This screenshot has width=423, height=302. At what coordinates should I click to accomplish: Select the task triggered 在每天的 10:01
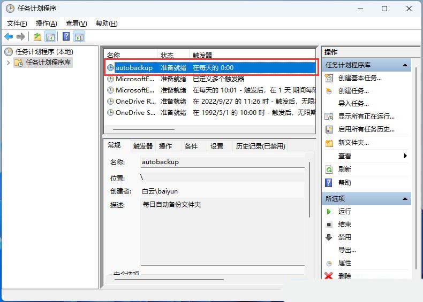[x=211, y=90]
